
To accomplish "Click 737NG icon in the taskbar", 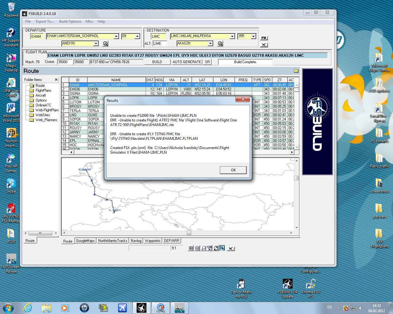I will pos(160,308).
